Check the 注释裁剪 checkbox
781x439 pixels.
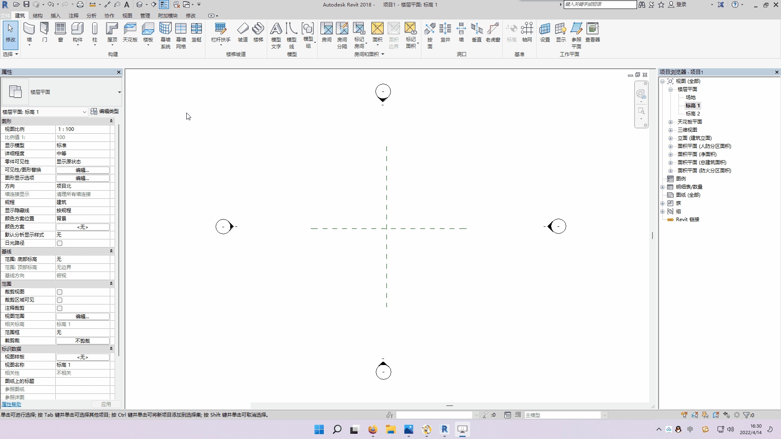click(60, 309)
